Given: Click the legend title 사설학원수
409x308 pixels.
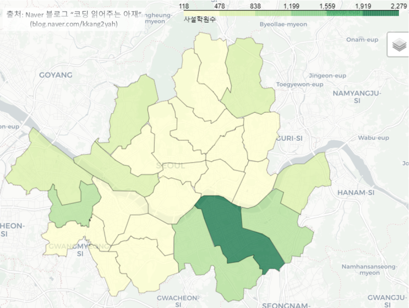Looking at the screenshot, I should tap(199, 19).
